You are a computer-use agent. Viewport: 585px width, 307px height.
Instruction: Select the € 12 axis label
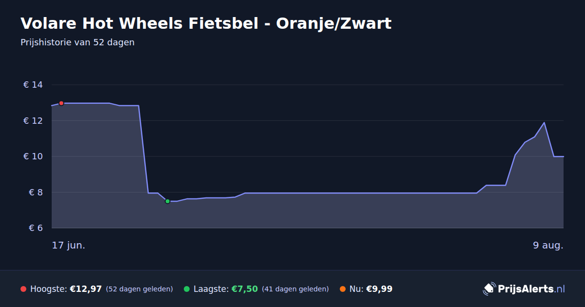33,120
